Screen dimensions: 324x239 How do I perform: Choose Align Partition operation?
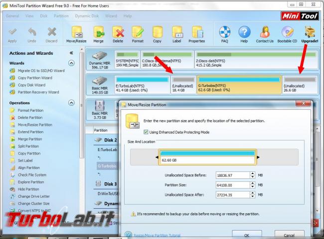point(29,168)
